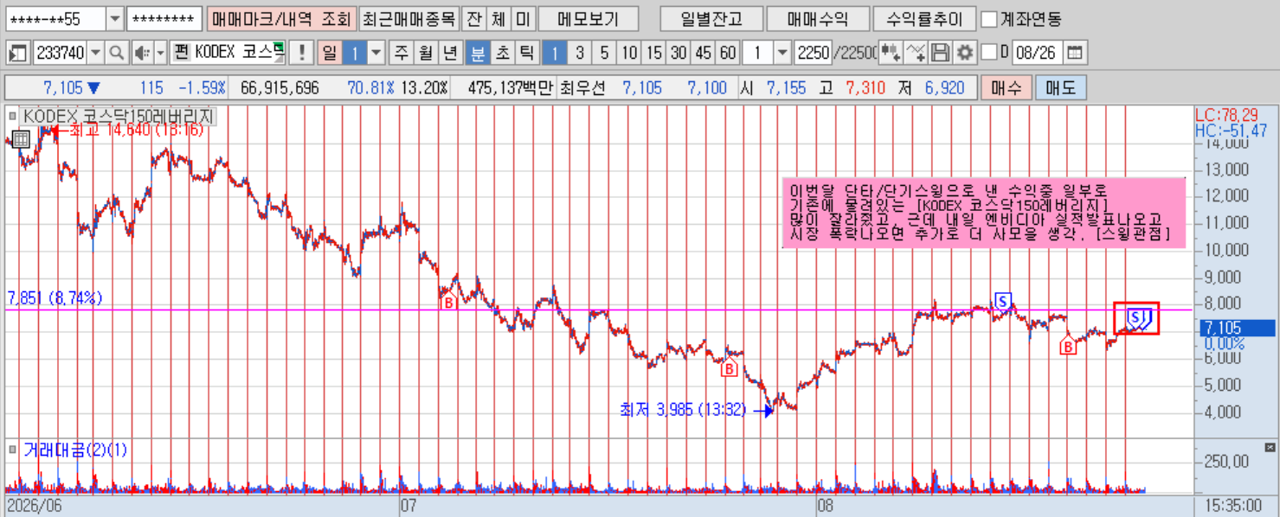Click the candle count field 2250
This screenshot has width=1280, height=517.
812,54
